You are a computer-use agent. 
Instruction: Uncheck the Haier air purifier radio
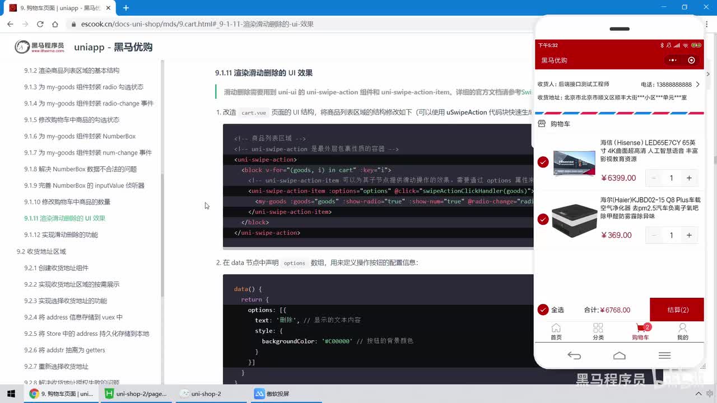(543, 219)
